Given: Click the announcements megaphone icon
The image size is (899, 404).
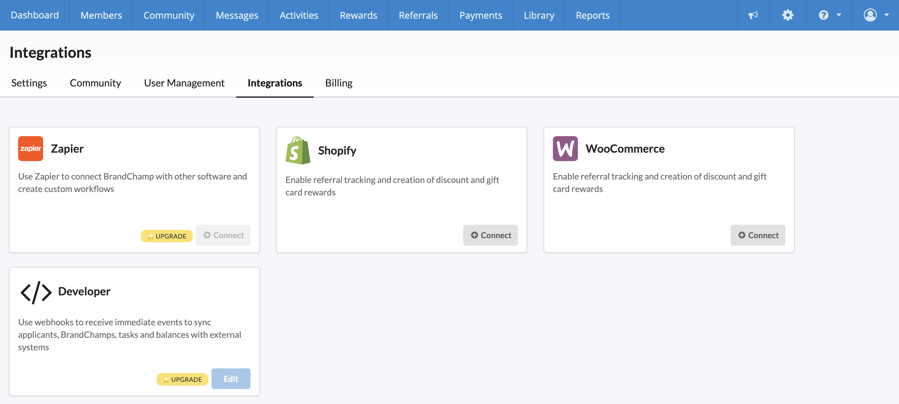Looking at the screenshot, I should (753, 15).
